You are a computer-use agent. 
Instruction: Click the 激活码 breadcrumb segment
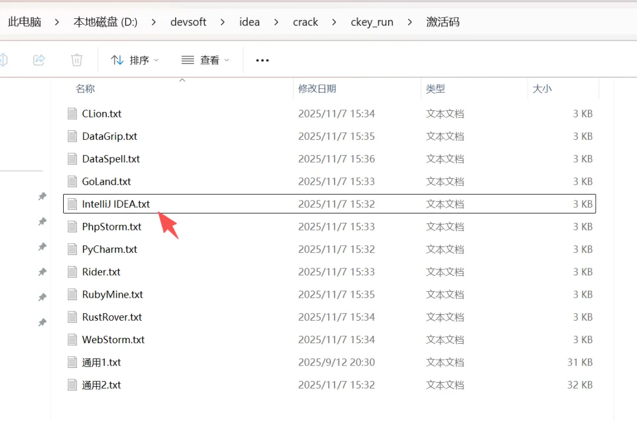pyautogui.click(x=442, y=22)
